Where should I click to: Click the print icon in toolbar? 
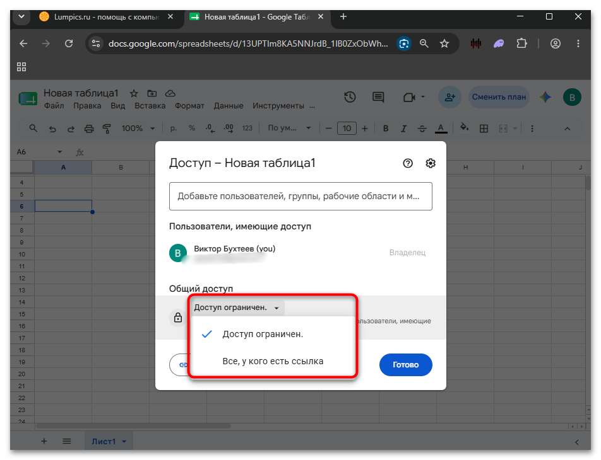pos(89,129)
